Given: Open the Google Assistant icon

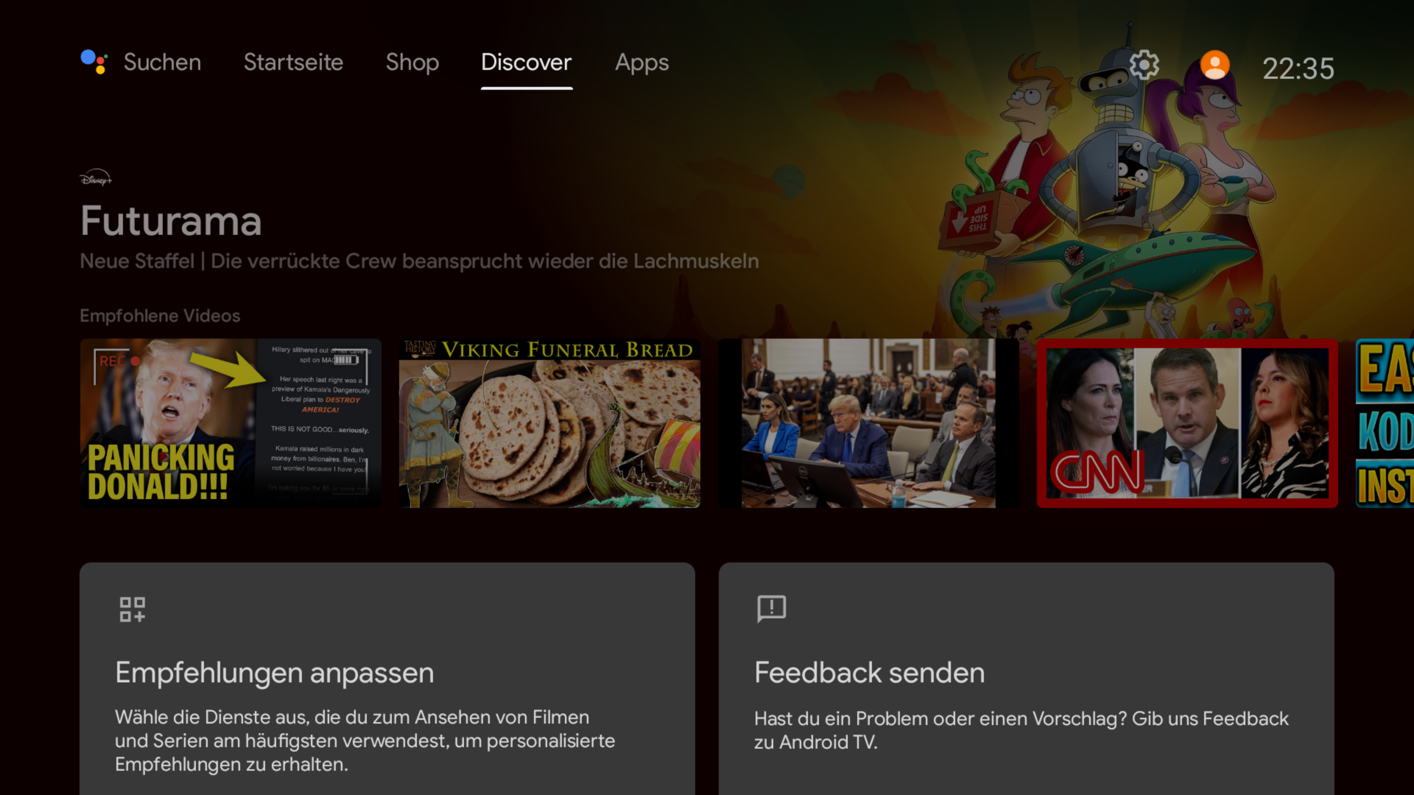Looking at the screenshot, I should click(x=94, y=61).
